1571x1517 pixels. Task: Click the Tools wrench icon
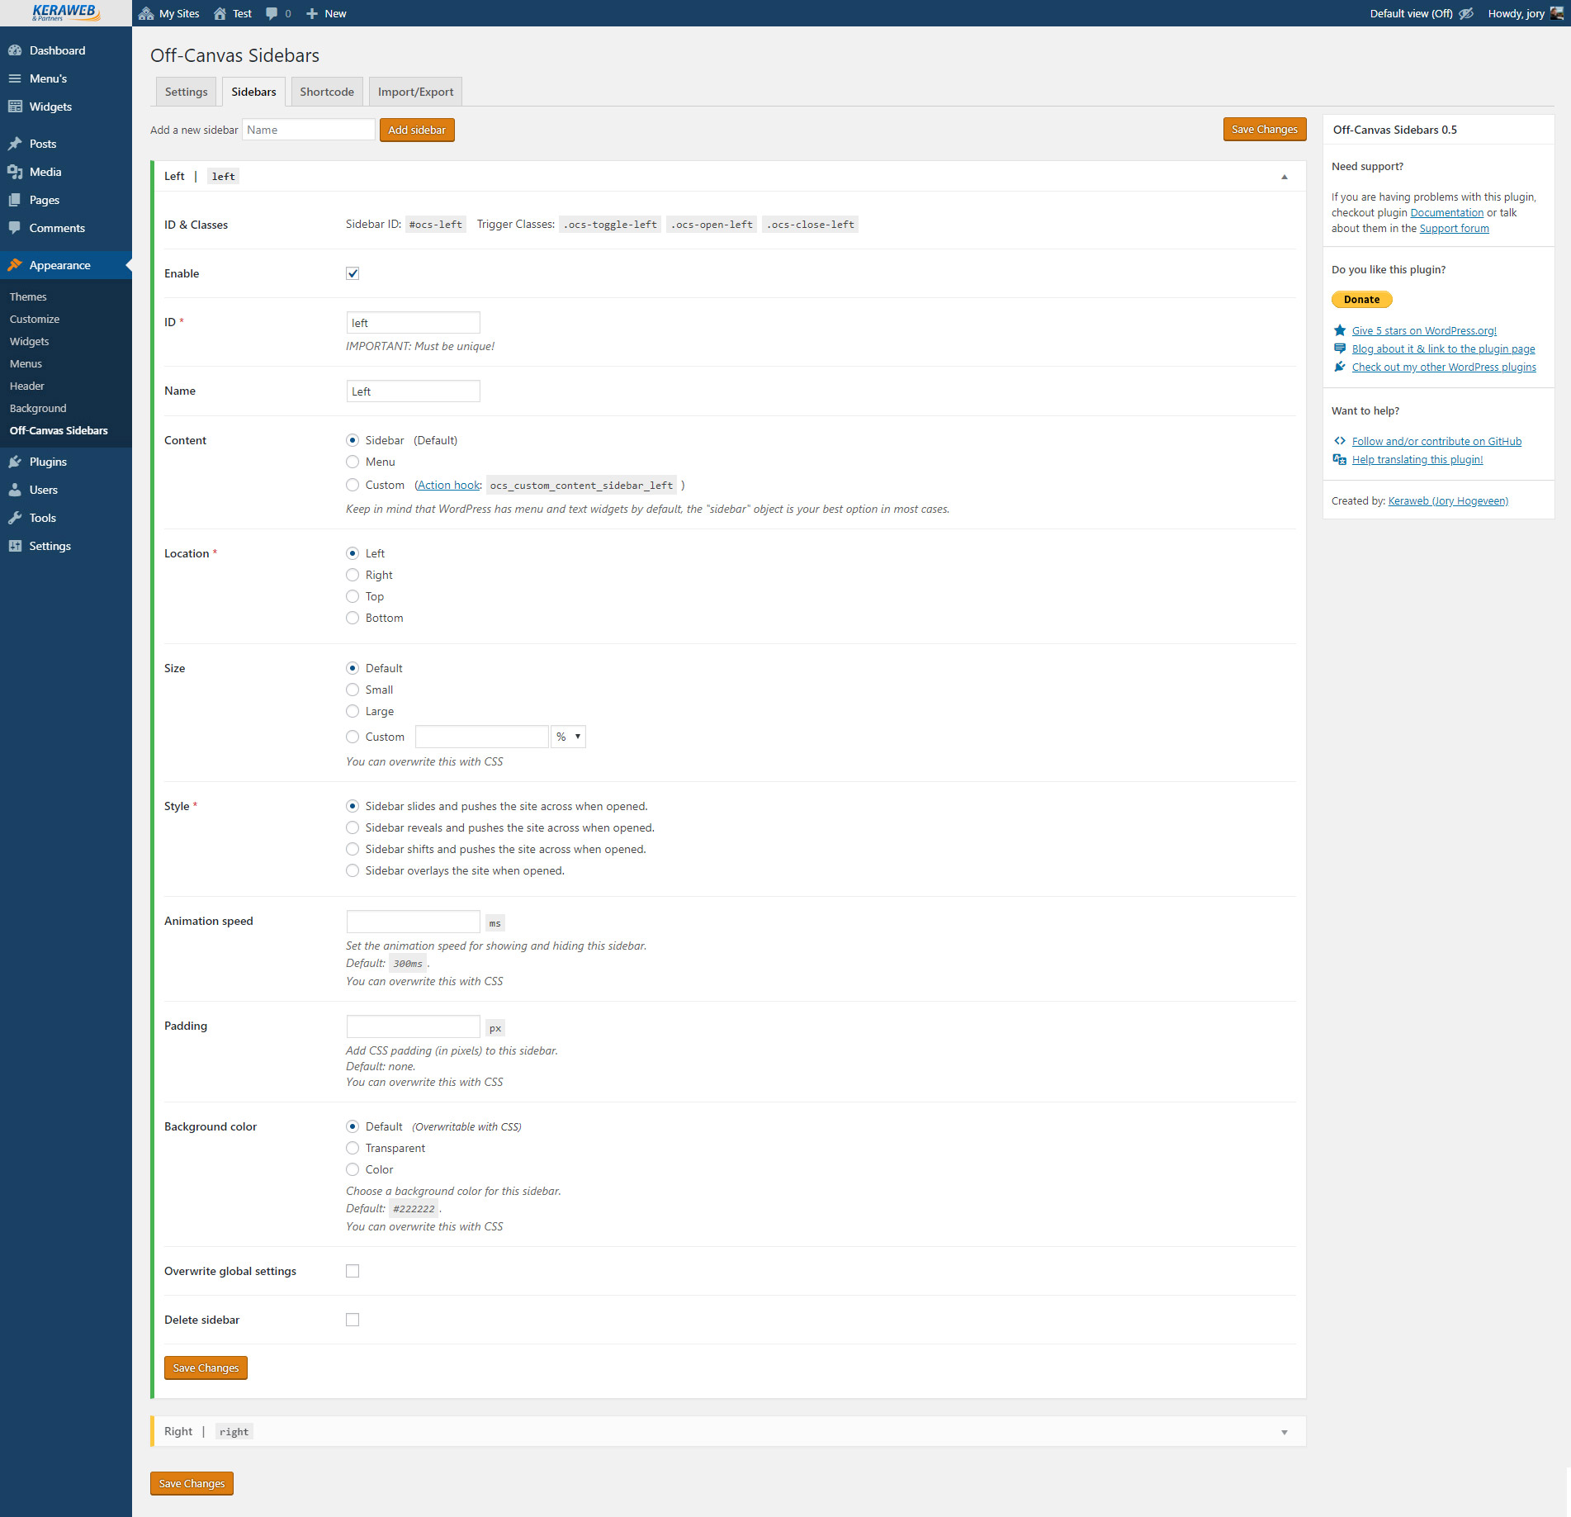tap(15, 518)
